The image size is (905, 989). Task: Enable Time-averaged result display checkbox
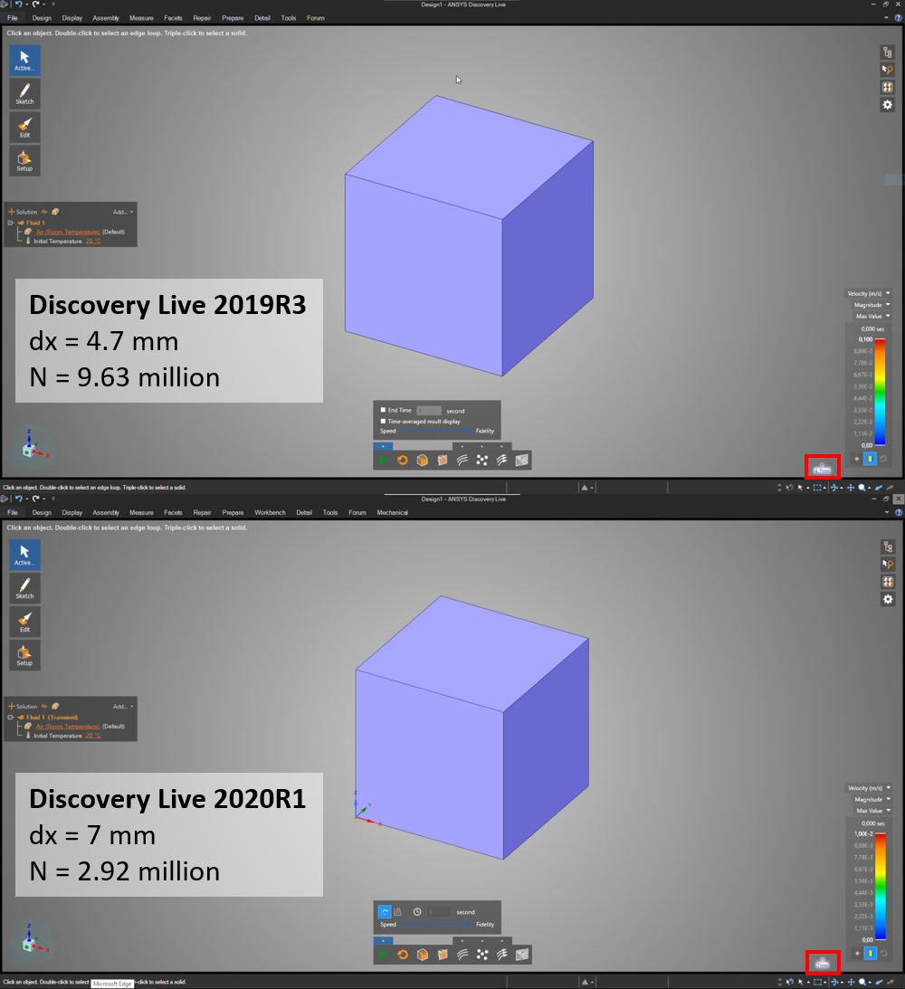pos(383,422)
